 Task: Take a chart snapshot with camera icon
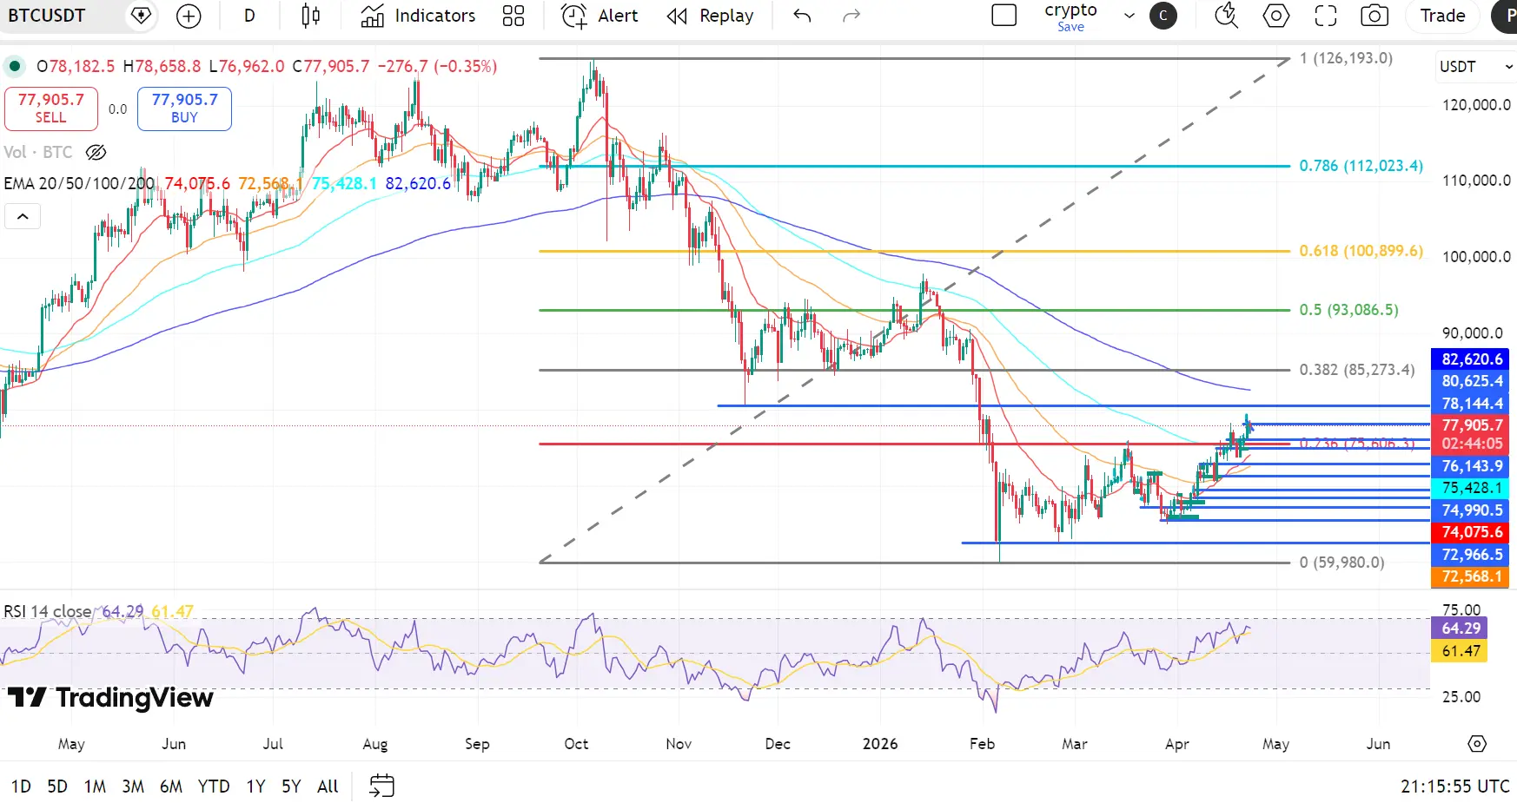click(1374, 16)
